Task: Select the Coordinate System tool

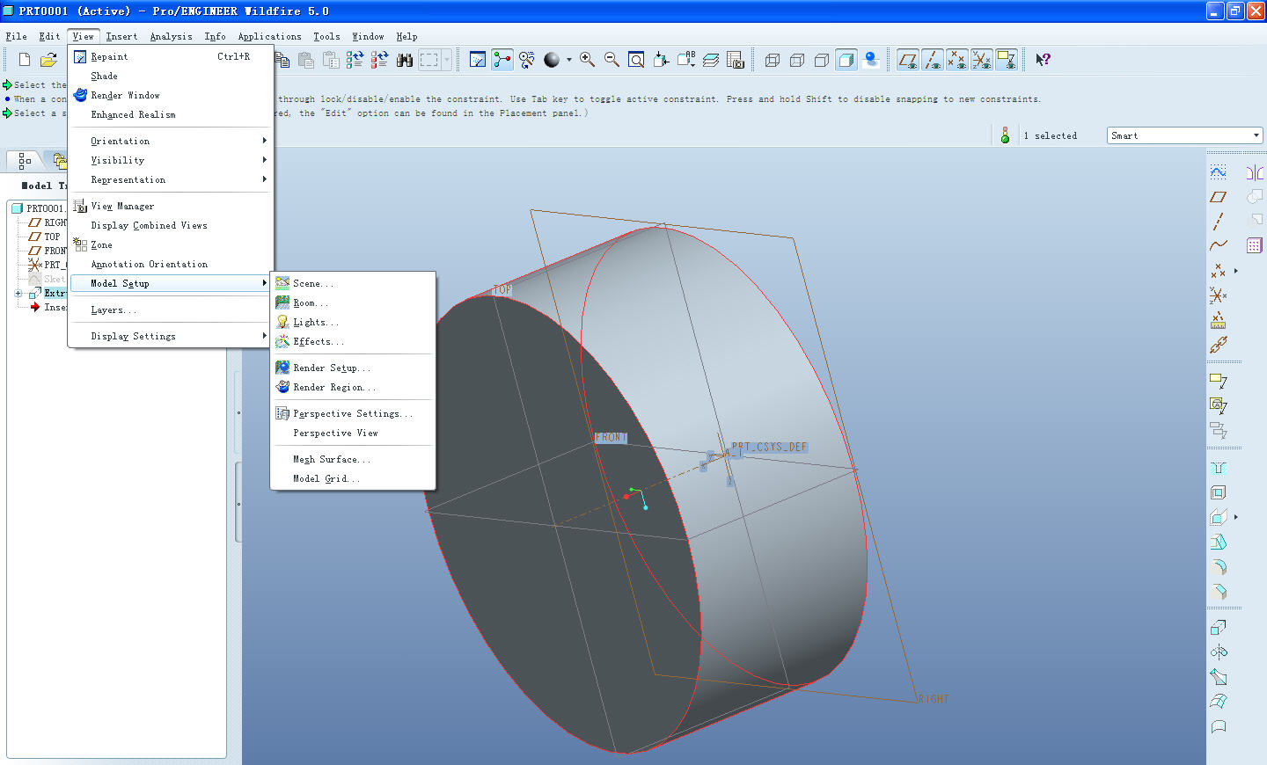Action: coord(1218,295)
